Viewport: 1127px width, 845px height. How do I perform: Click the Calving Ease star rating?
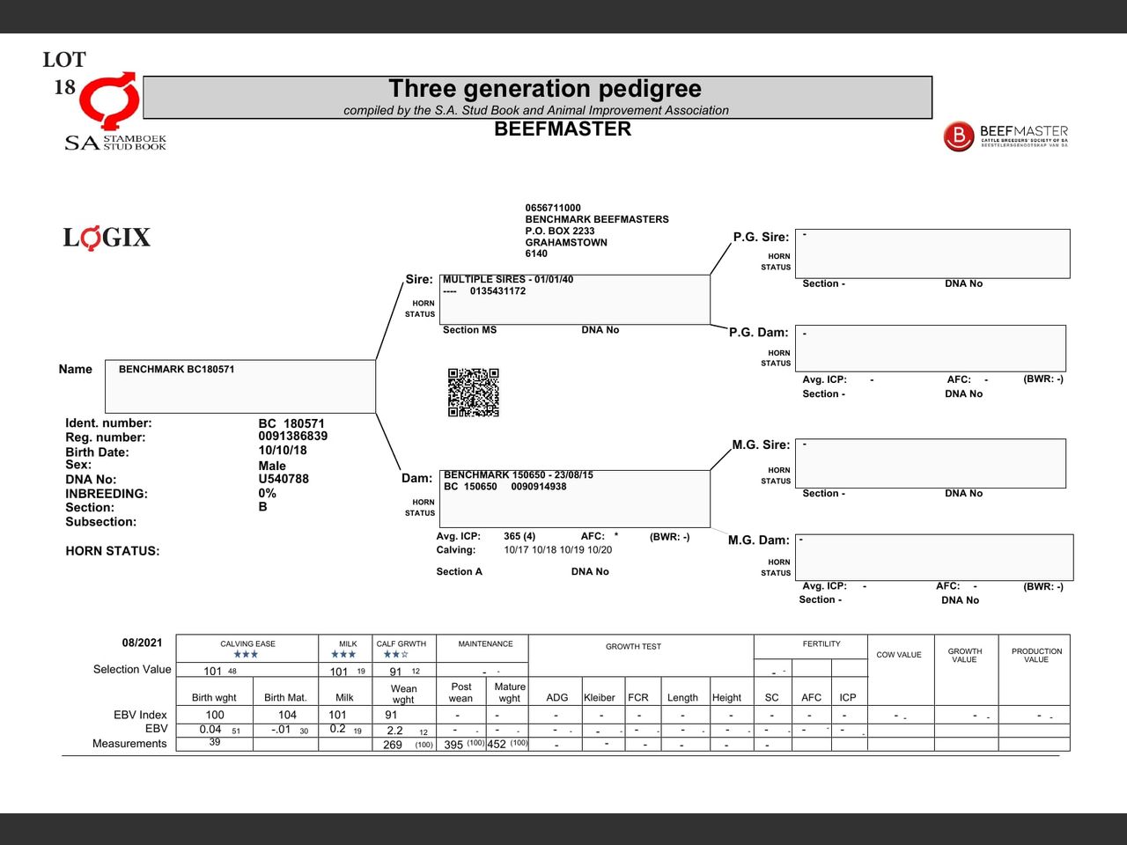[x=246, y=655]
